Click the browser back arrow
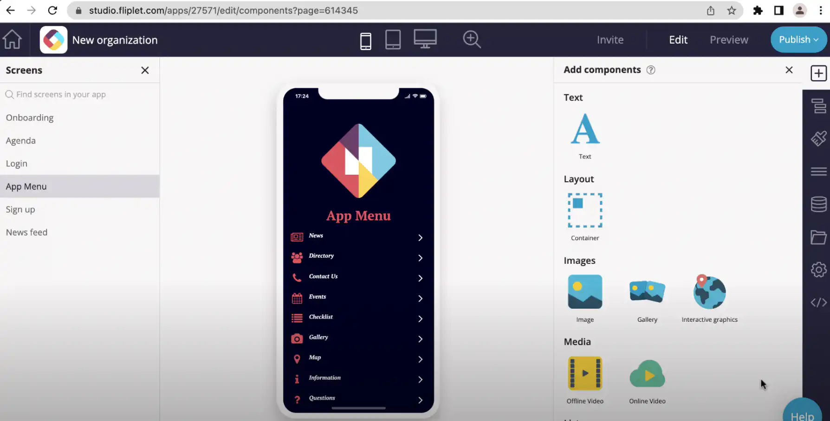Screen dimensions: 830x421 [x=11, y=10]
